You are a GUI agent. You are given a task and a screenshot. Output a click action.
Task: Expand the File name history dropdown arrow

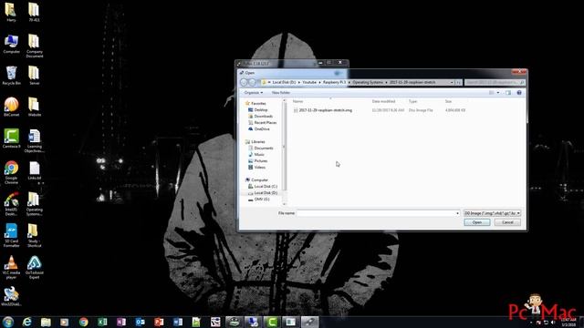coord(457,213)
